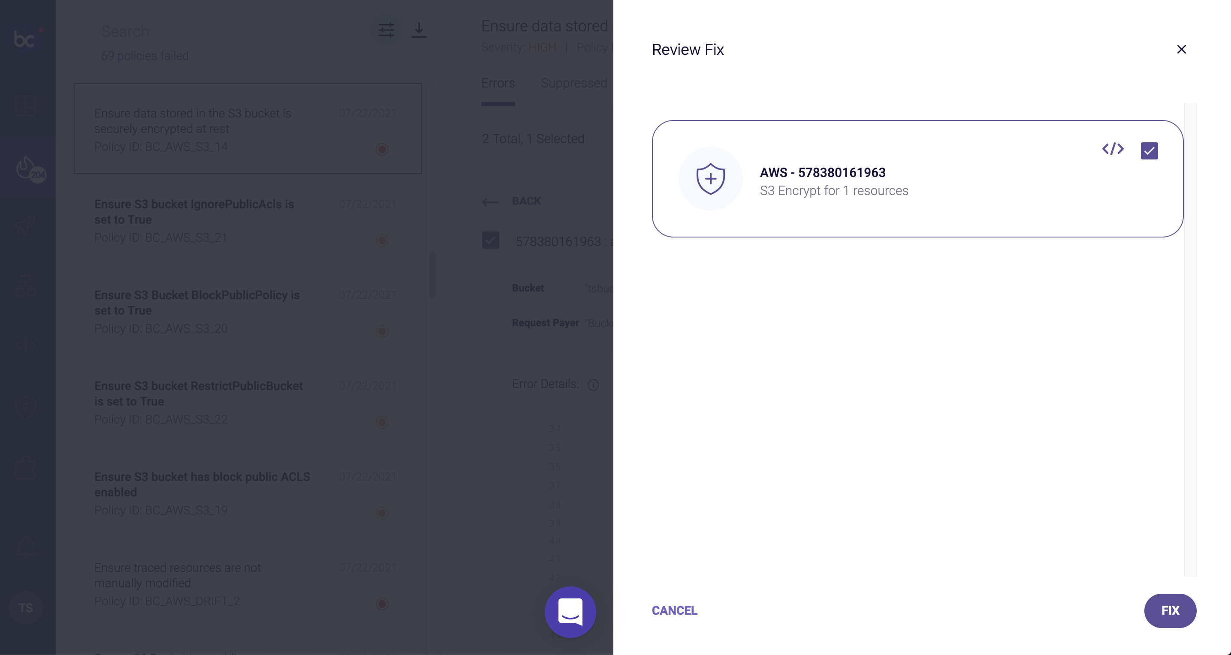
Task: Click '69 policies failed' text
Action: pyautogui.click(x=145, y=56)
